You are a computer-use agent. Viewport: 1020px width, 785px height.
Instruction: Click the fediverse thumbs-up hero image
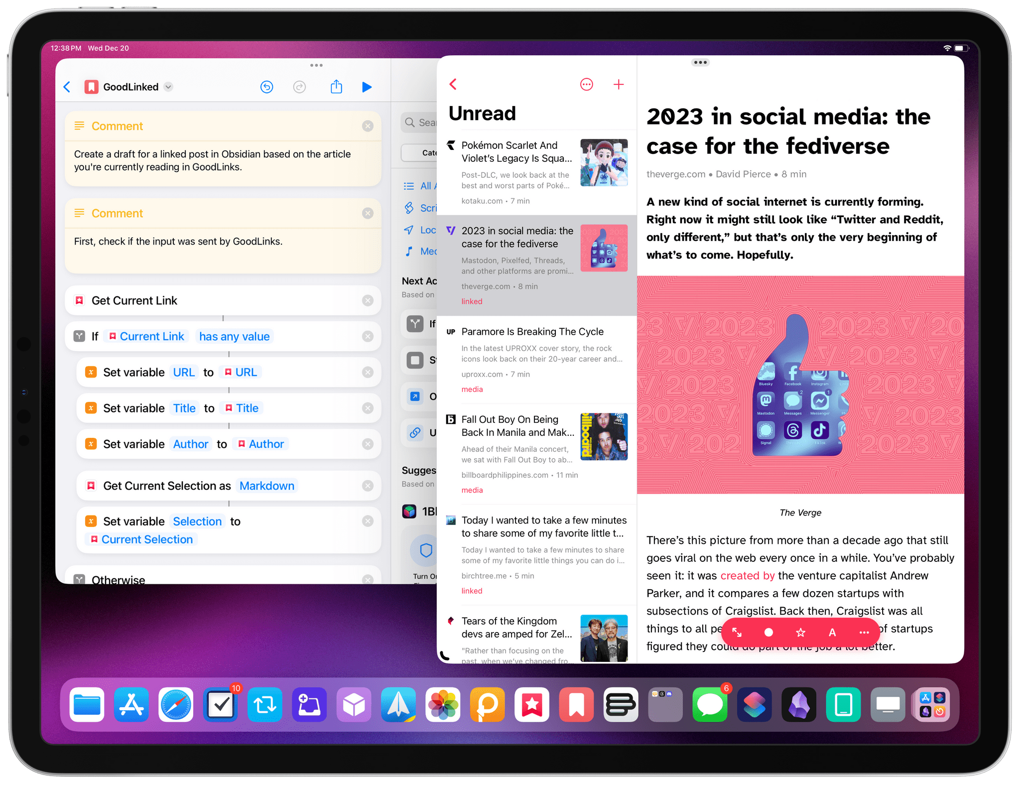pos(800,385)
